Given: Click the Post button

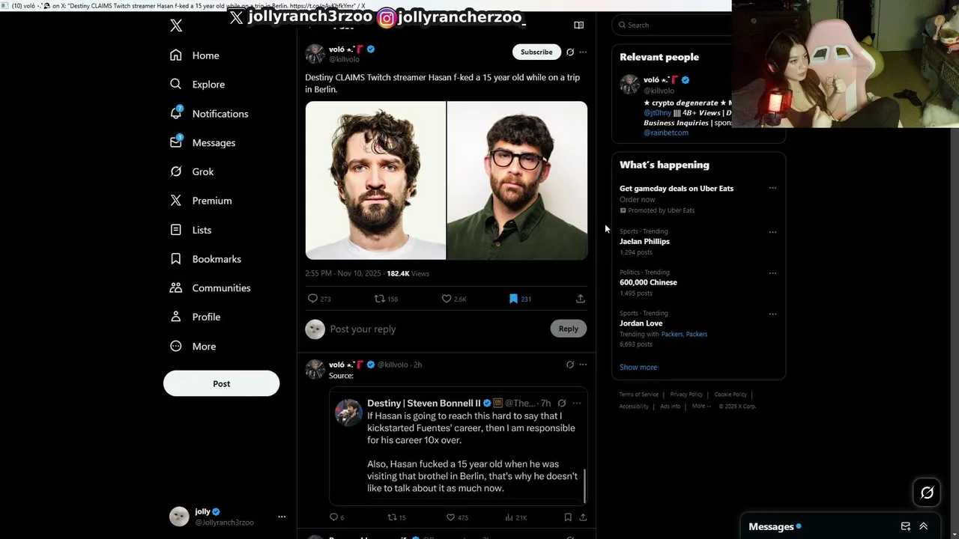Looking at the screenshot, I should [x=221, y=383].
